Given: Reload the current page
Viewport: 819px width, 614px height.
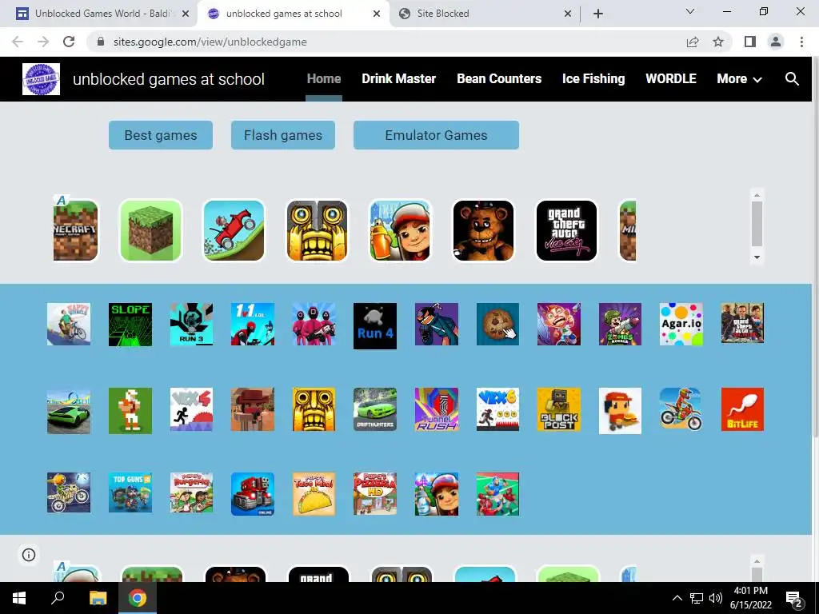Looking at the screenshot, I should click(69, 42).
